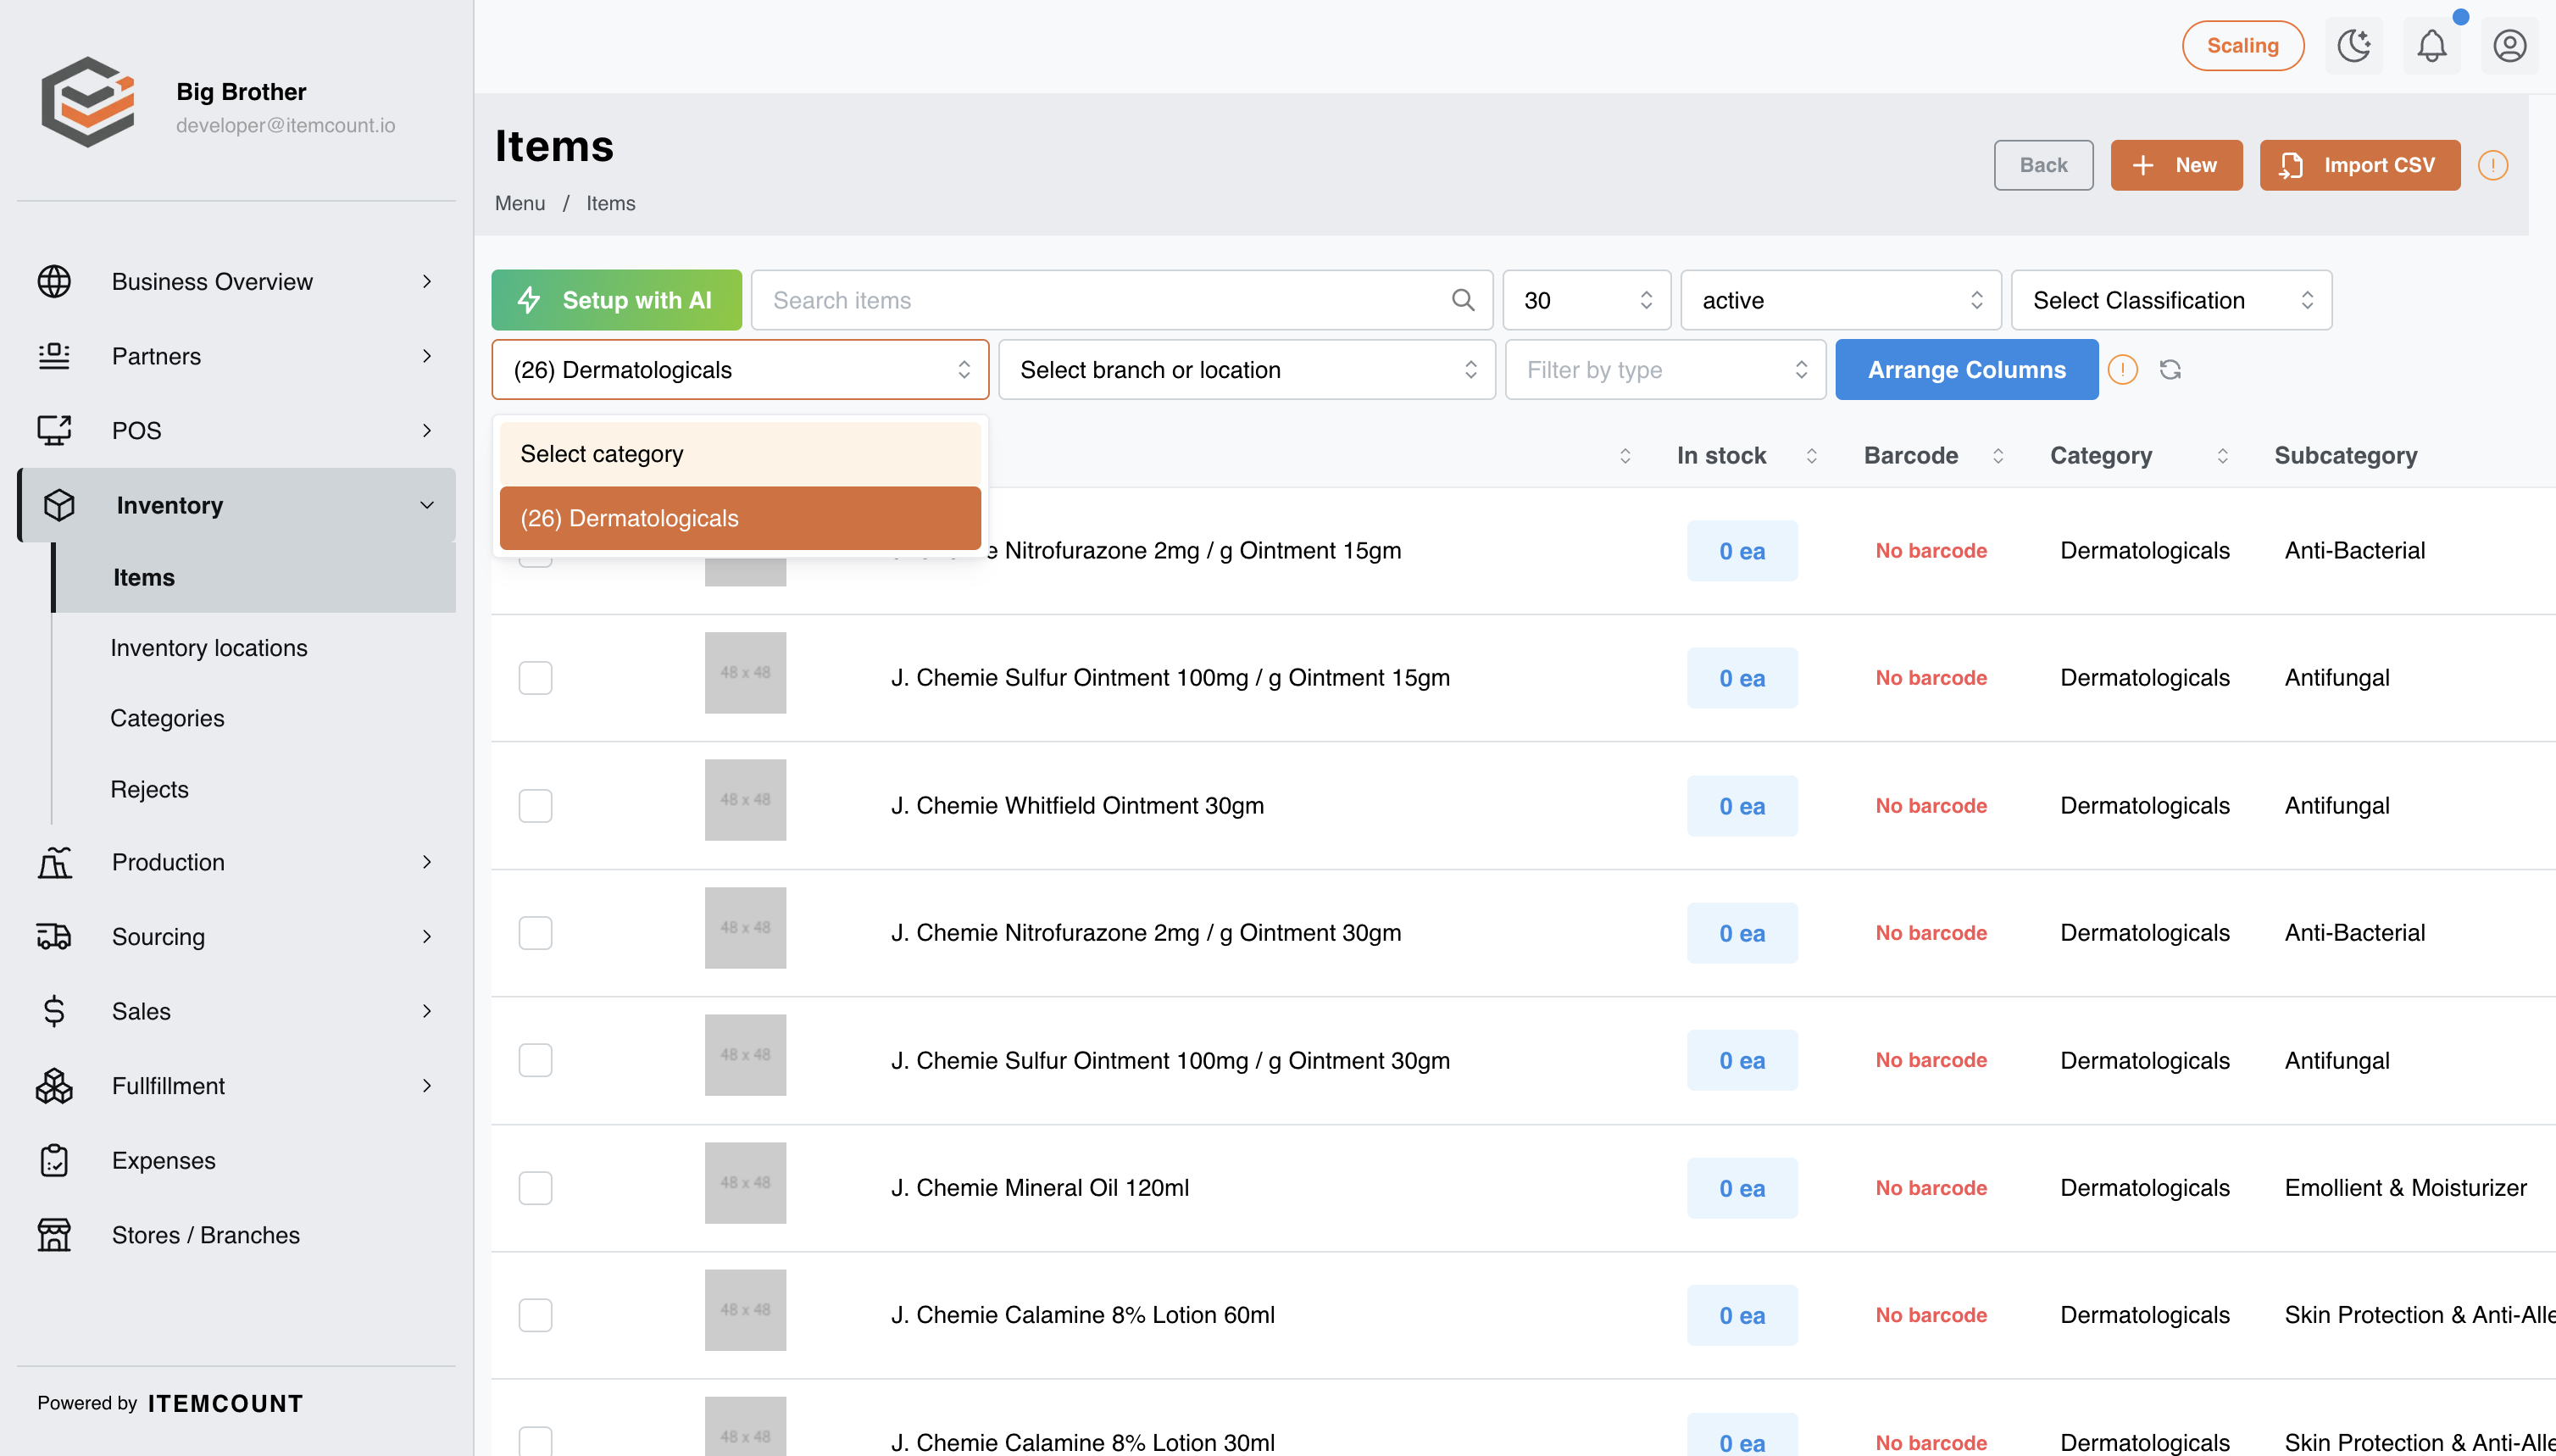
Task: Tick checkbox for Whitfield Ointment 30gm row
Action: pos(535,806)
